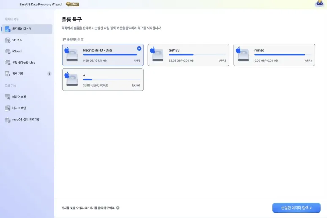327x218 pixels.
Task: Click the help question mark icon
Action: pyautogui.click(x=118, y=208)
